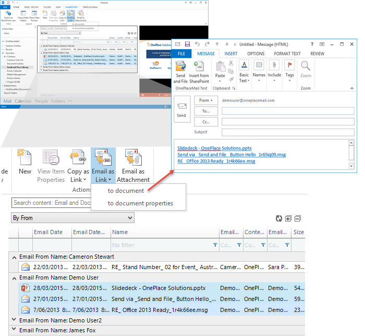Open the Name column filter funnel
Viewport: 365px width, 336px height.
point(215,245)
